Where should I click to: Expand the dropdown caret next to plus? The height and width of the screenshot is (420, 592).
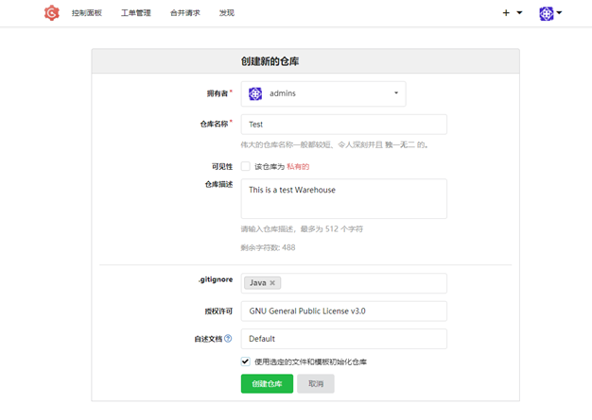pyautogui.click(x=519, y=13)
